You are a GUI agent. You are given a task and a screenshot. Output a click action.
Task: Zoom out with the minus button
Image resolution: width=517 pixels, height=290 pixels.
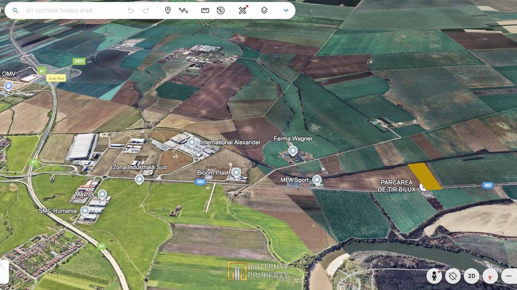pyautogui.click(x=510, y=276)
